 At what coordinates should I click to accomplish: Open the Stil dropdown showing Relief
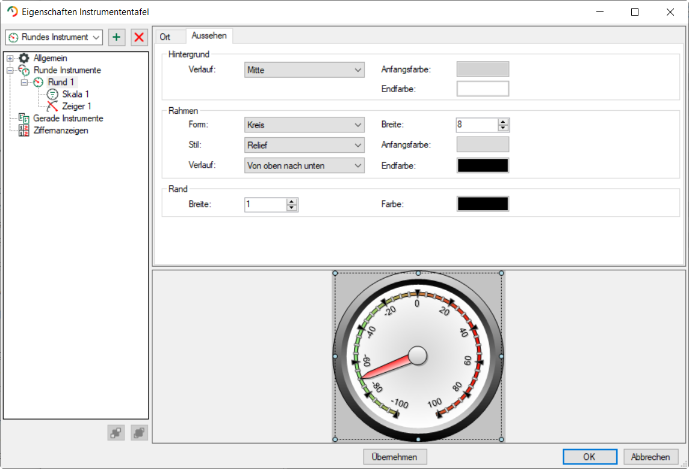point(304,145)
